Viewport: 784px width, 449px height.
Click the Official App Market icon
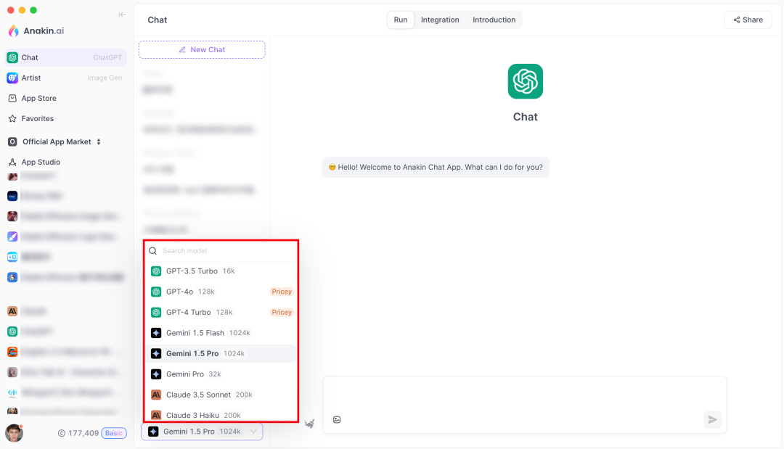pos(12,142)
